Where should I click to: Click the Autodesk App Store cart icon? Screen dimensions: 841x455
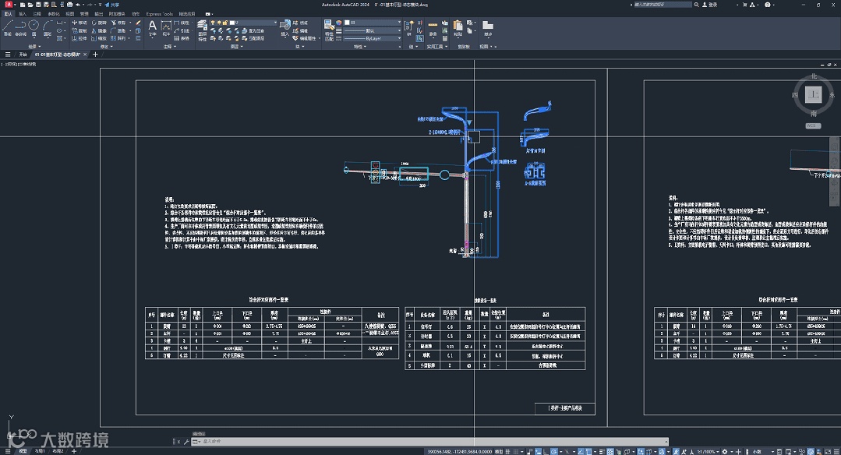coord(744,5)
